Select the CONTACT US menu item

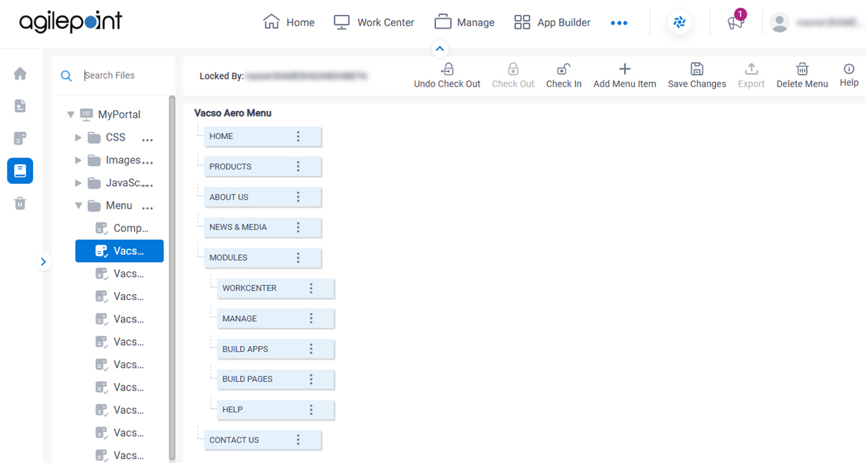click(263, 440)
